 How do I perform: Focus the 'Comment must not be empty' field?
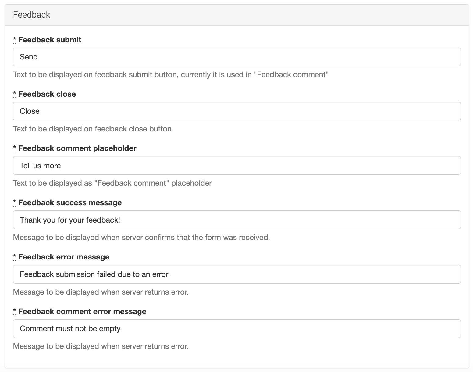pos(237,328)
